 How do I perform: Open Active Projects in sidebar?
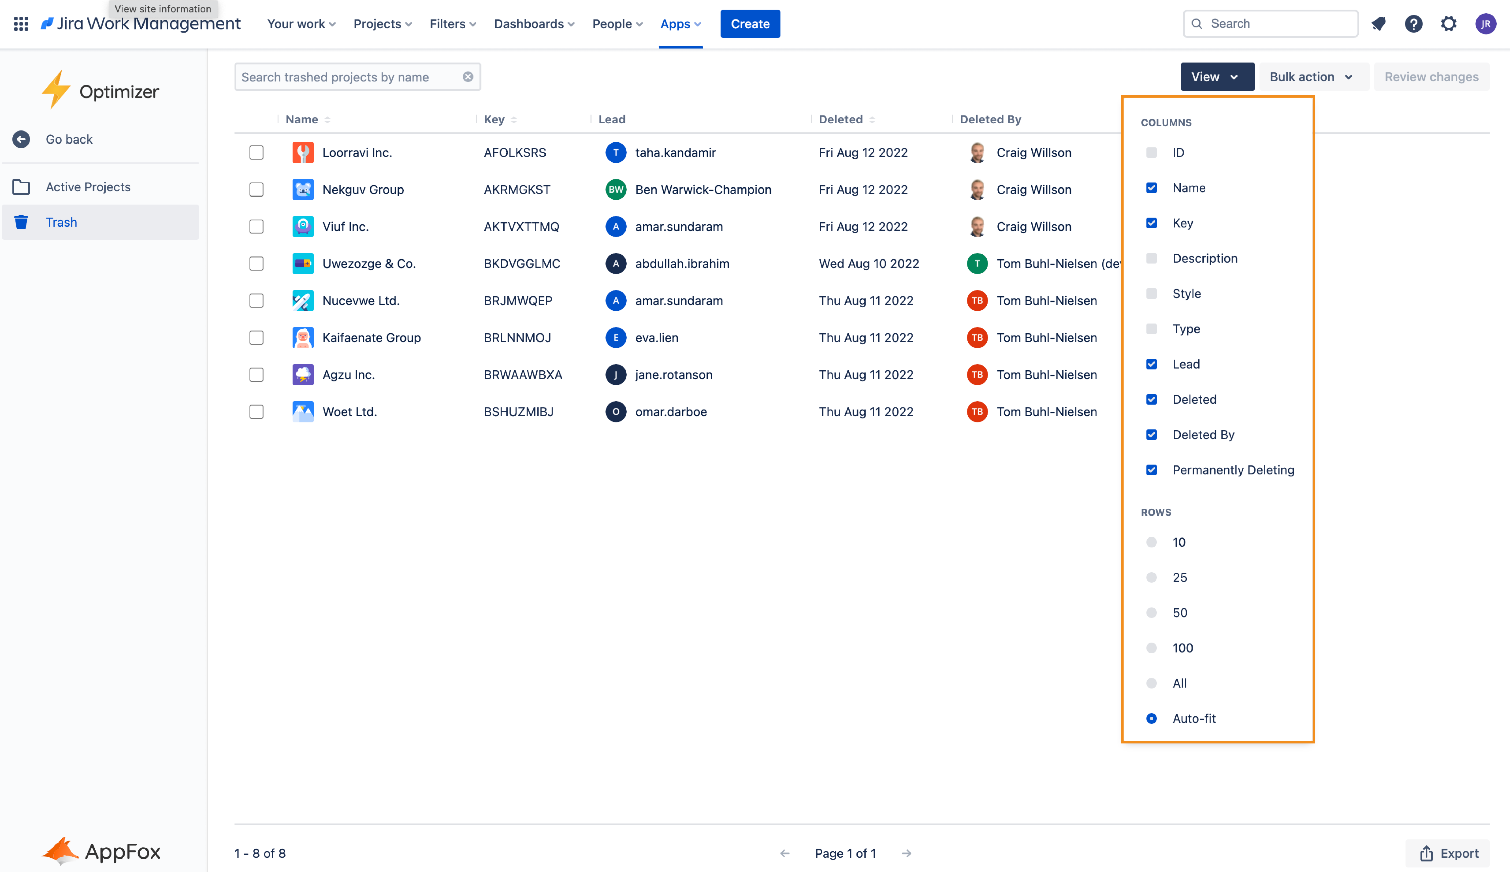pyautogui.click(x=88, y=187)
